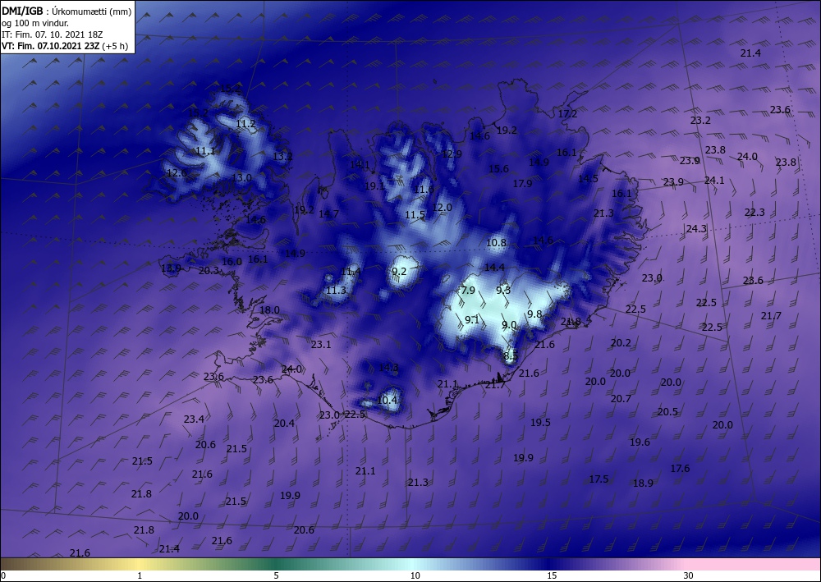Click the map value 13.2

pyautogui.click(x=282, y=157)
